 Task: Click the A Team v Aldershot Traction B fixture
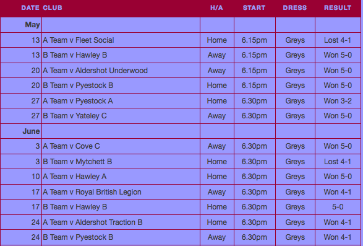(x=93, y=222)
